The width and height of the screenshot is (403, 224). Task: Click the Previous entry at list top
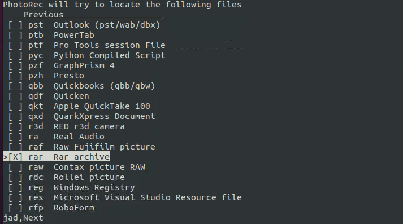click(43, 15)
